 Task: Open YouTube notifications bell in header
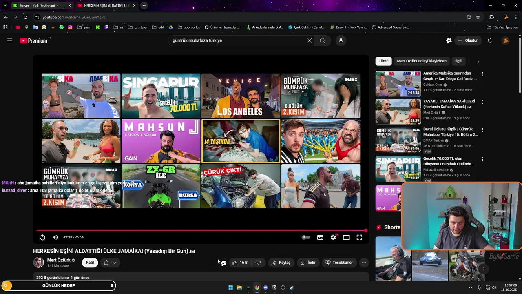490,40
